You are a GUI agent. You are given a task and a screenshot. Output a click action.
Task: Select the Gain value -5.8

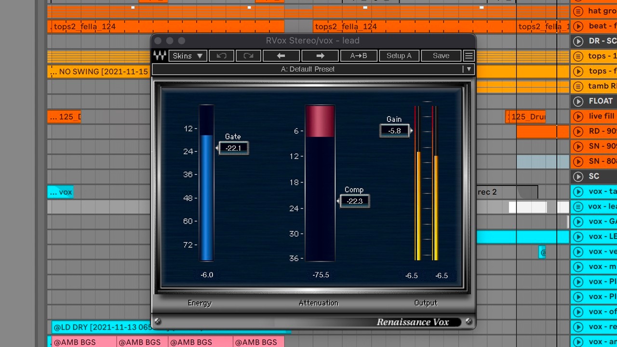394,131
